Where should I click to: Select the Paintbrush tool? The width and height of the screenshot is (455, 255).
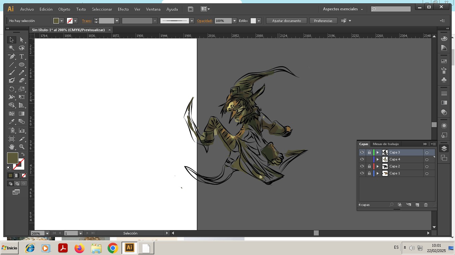12,72
